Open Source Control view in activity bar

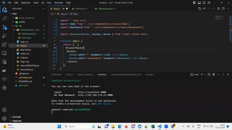coord(4,27)
